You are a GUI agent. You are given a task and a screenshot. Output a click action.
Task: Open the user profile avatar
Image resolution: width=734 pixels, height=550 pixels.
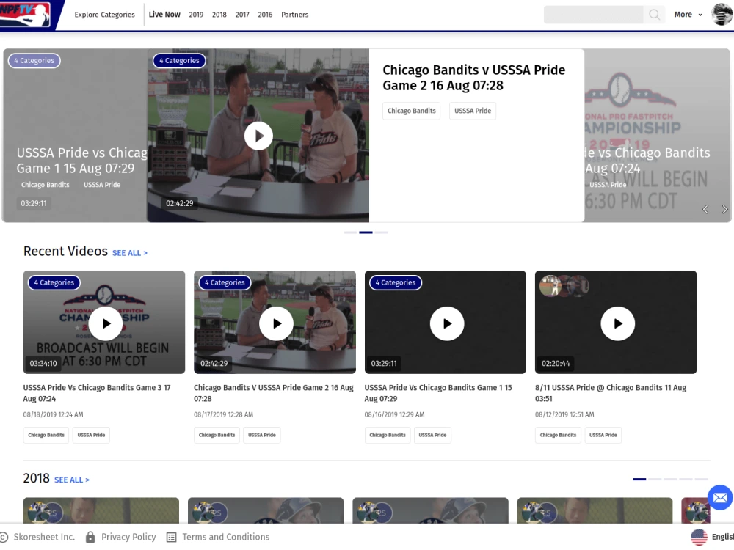coord(722,14)
